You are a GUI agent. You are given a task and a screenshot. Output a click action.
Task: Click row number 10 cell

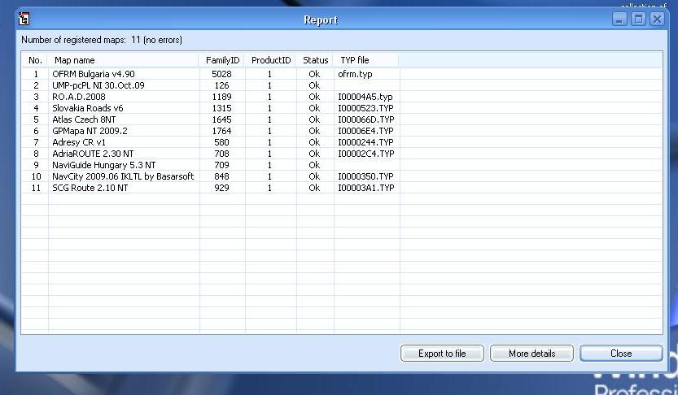pyautogui.click(x=36, y=176)
